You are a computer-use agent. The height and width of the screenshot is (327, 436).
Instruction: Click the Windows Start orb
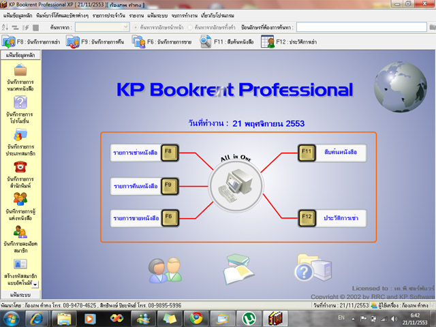[11, 319]
